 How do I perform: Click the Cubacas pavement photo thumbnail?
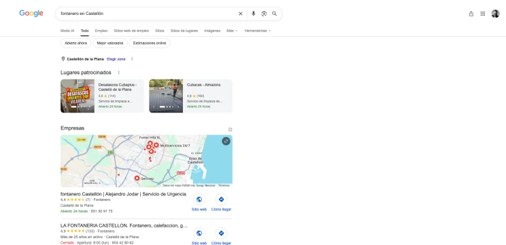coord(166,96)
